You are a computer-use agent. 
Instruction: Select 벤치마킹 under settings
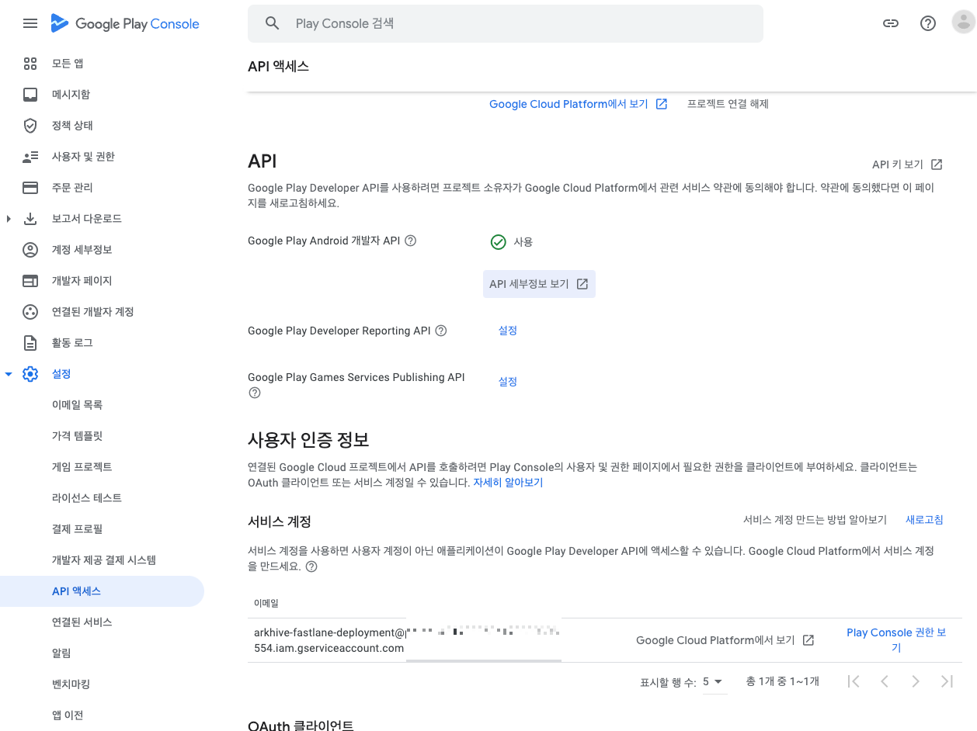click(x=71, y=684)
